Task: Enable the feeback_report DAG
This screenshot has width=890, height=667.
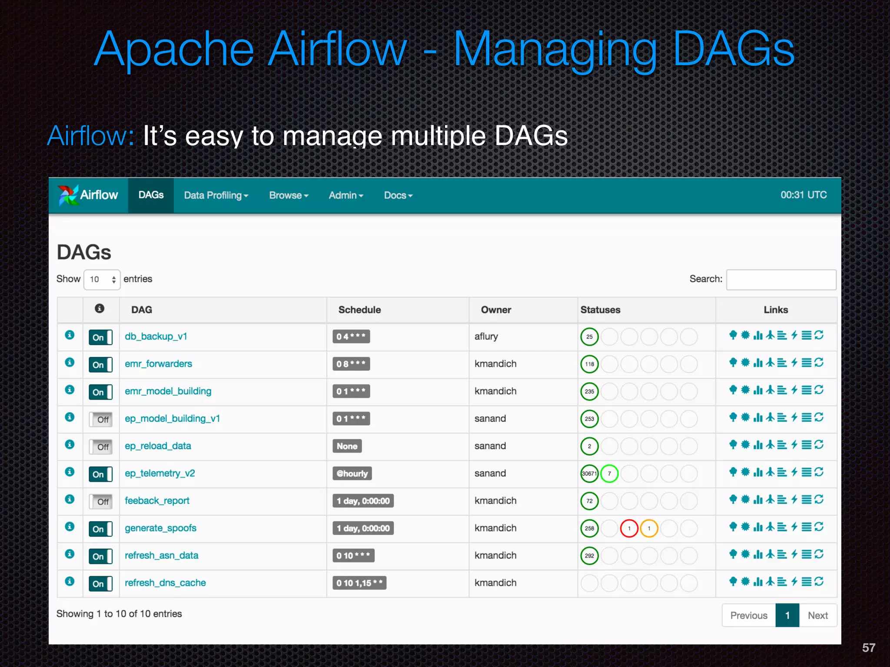Action: (x=101, y=502)
